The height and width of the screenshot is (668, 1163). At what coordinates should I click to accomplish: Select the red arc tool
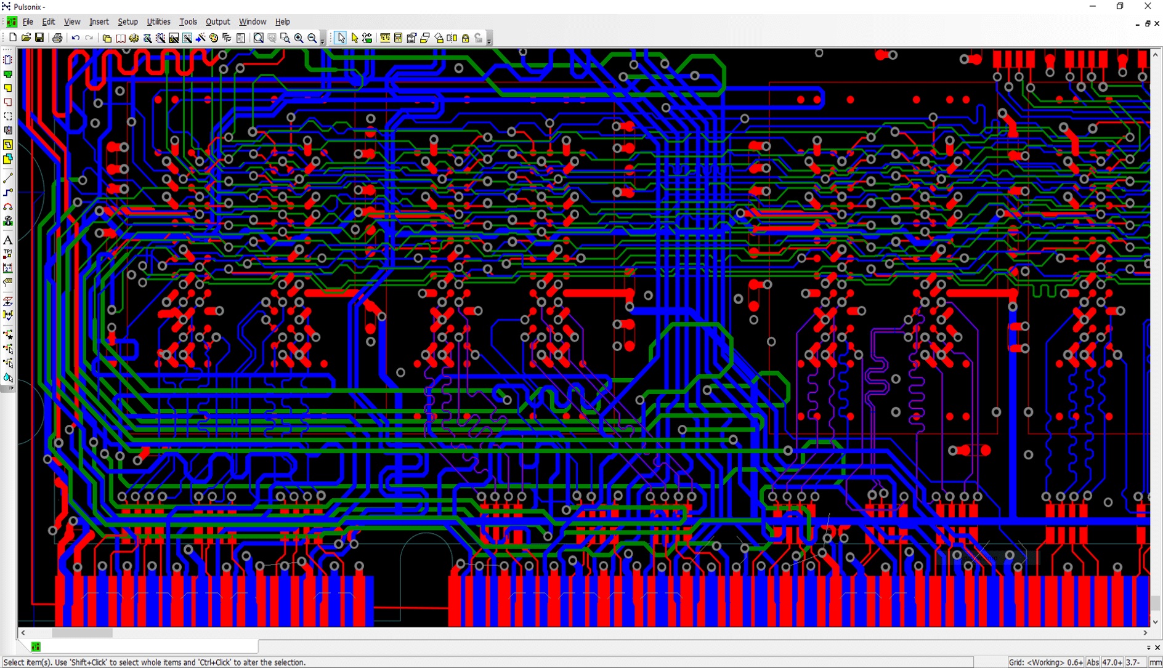(x=8, y=207)
